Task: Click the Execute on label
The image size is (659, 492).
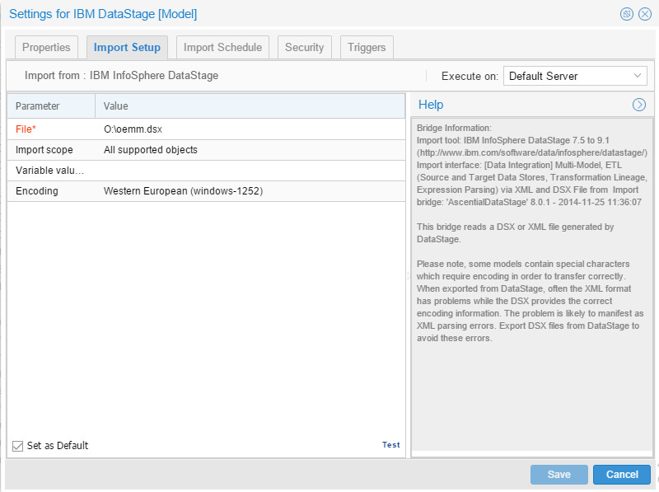Action: [470, 76]
